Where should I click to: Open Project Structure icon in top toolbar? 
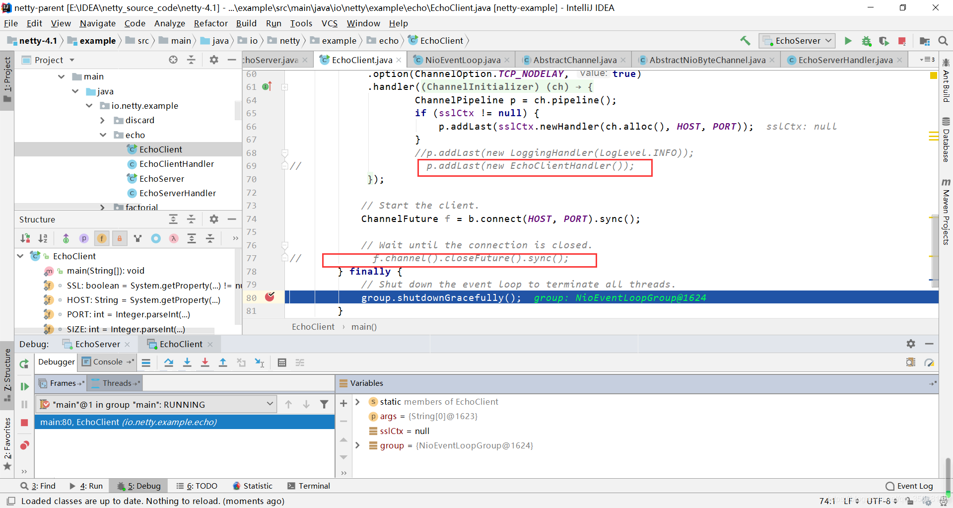click(925, 41)
